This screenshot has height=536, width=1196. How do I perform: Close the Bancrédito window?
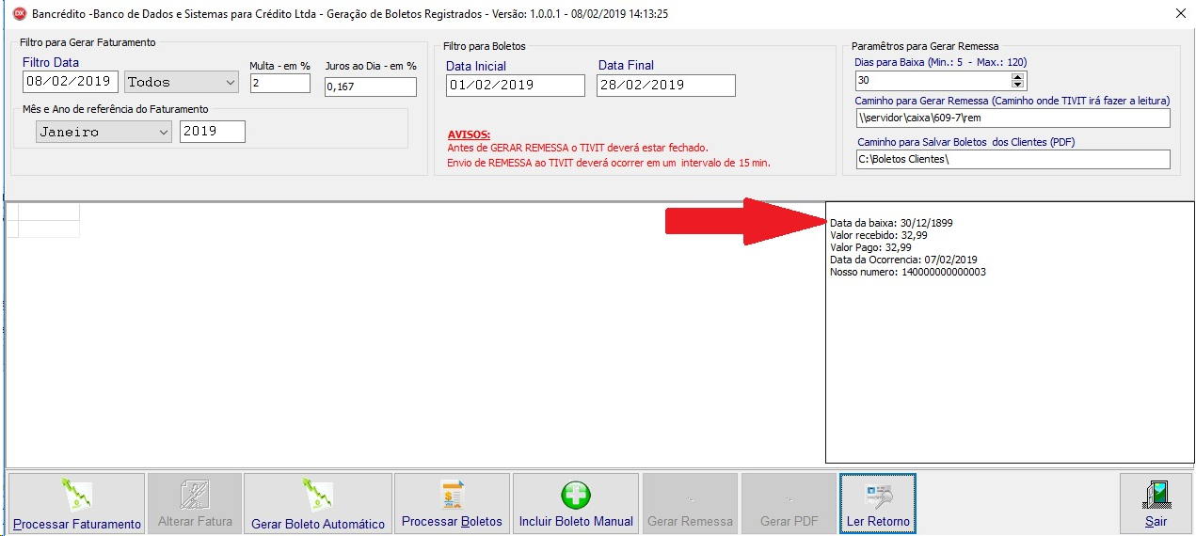pyautogui.click(x=1181, y=14)
